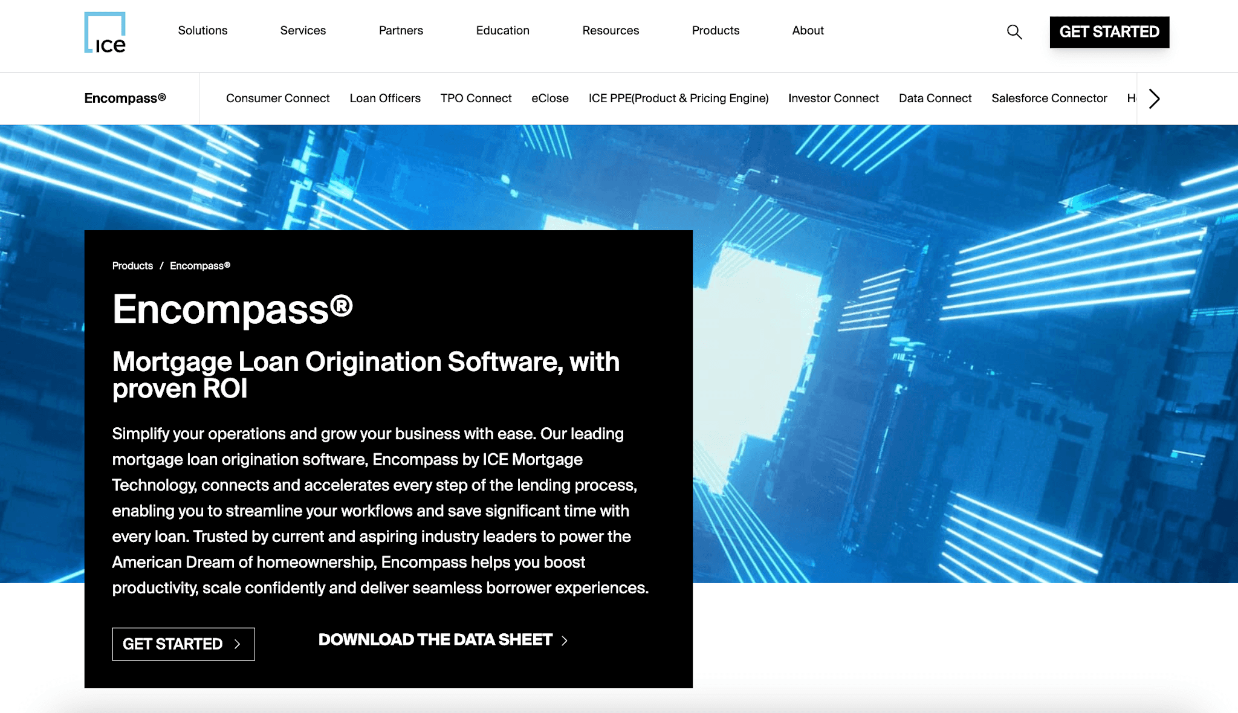This screenshot has height=713, width=1238.
Task: Click the Encompass® main heading
Action: (x=233, y=309)
